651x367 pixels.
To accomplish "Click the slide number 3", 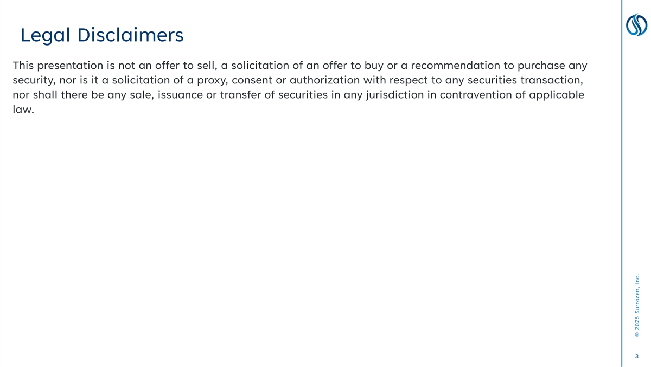I will tap(636, 356).
